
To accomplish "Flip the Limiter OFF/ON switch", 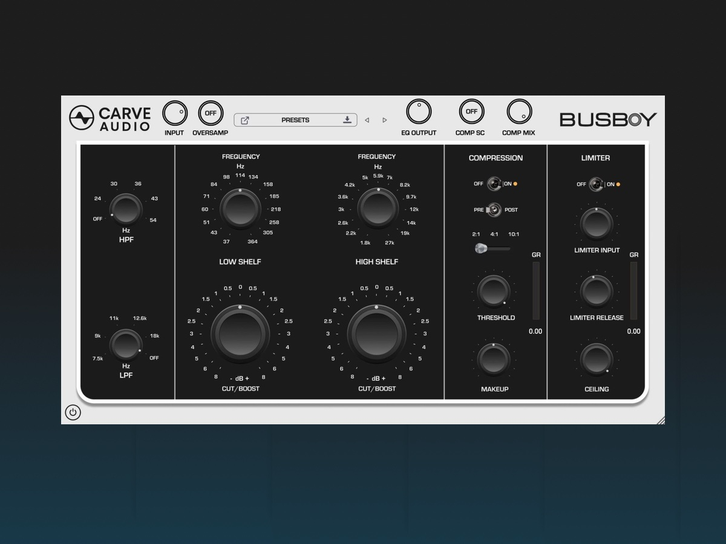I will (597, 184).
